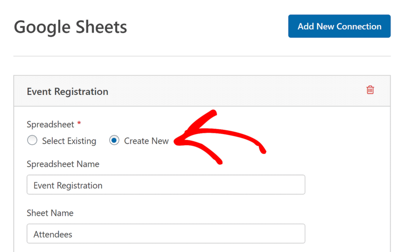Click the "Spreadsheet" required field label

pos(50,124)
